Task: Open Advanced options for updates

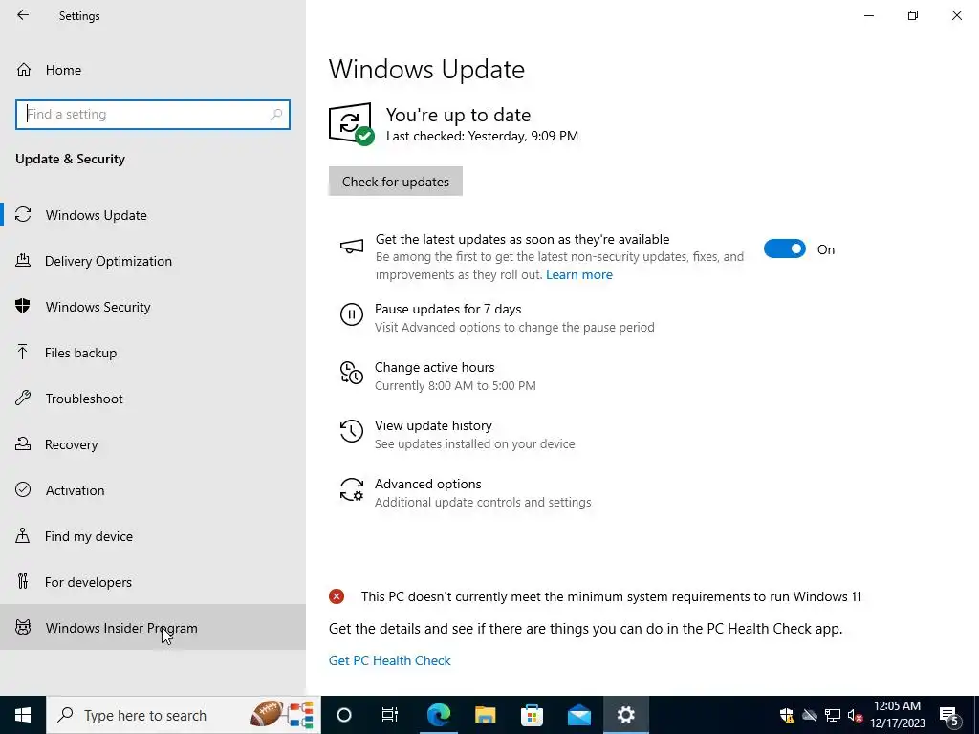Action: click(427, 484)
